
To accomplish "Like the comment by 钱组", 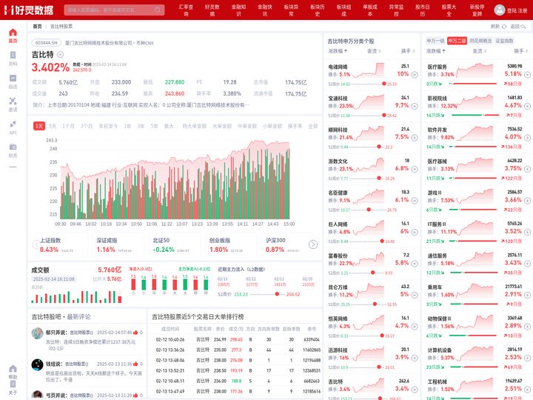I will point(135,364).
